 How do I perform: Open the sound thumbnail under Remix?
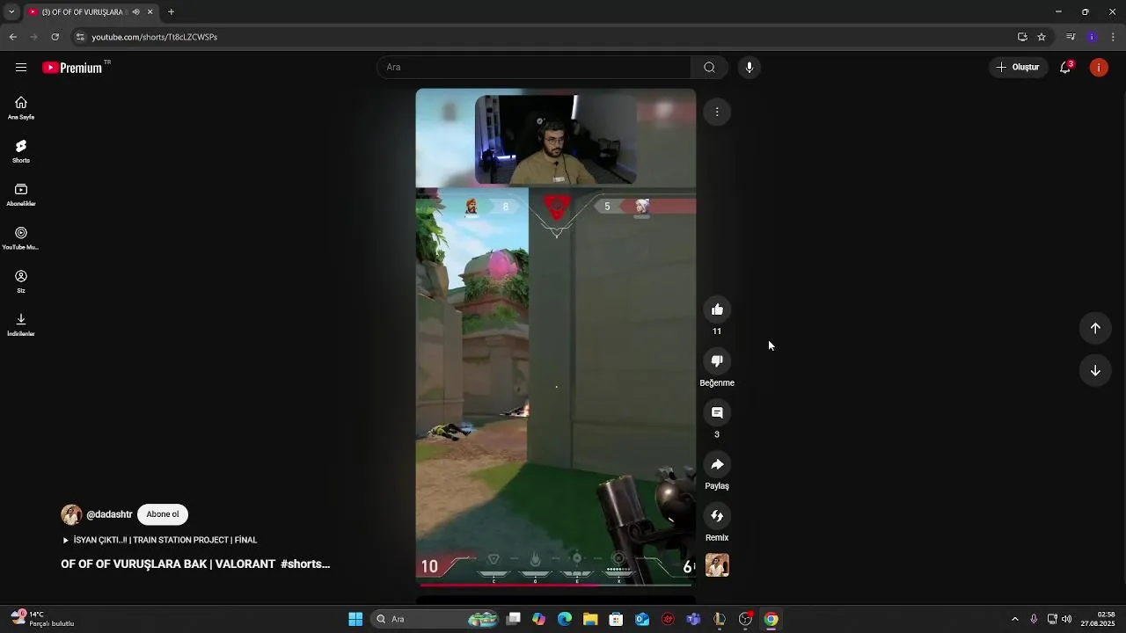click(x=717, y=565)
